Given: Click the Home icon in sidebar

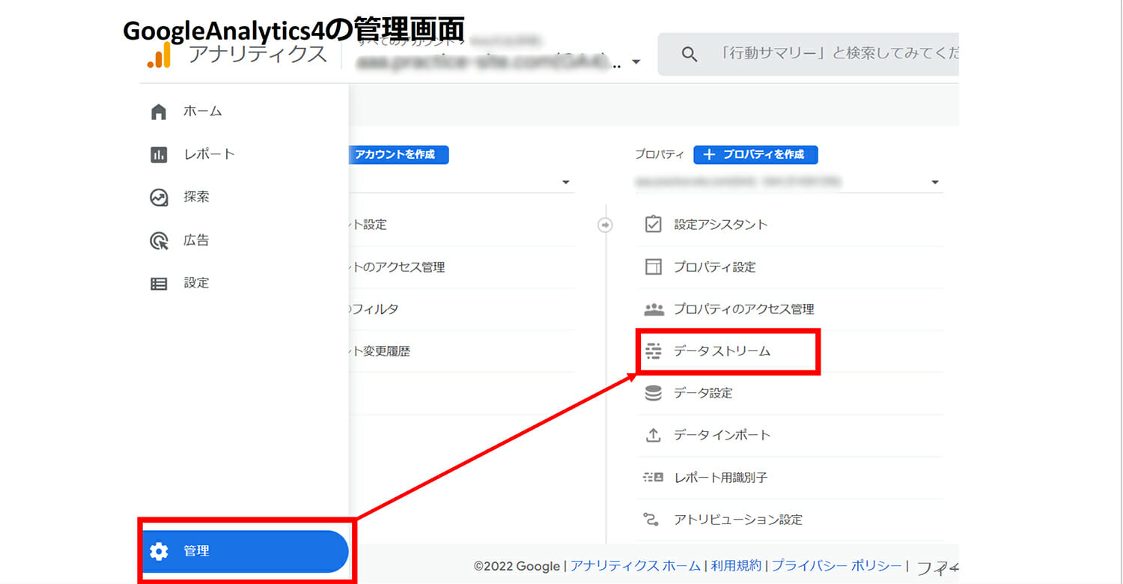Looking at the screenshot, I should click(159, 112).
